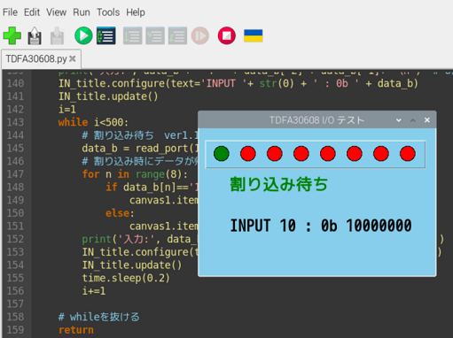Click the Resume debugging icon

tap(200, 35)
